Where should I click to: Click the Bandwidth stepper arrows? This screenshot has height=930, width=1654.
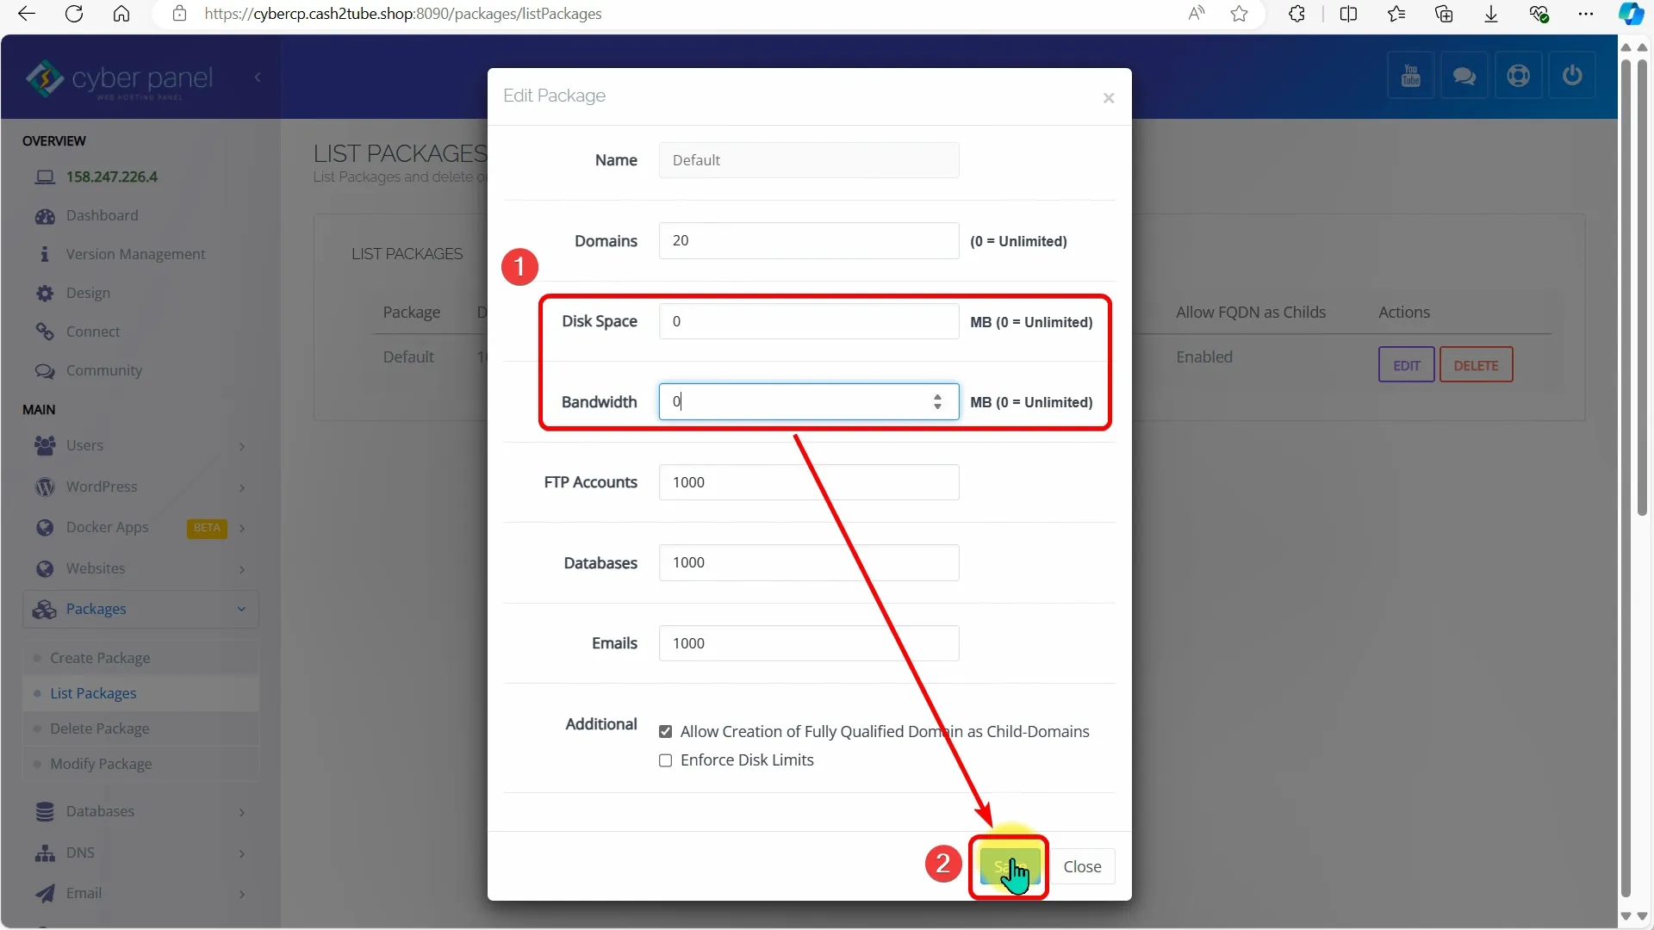(937, 401)
